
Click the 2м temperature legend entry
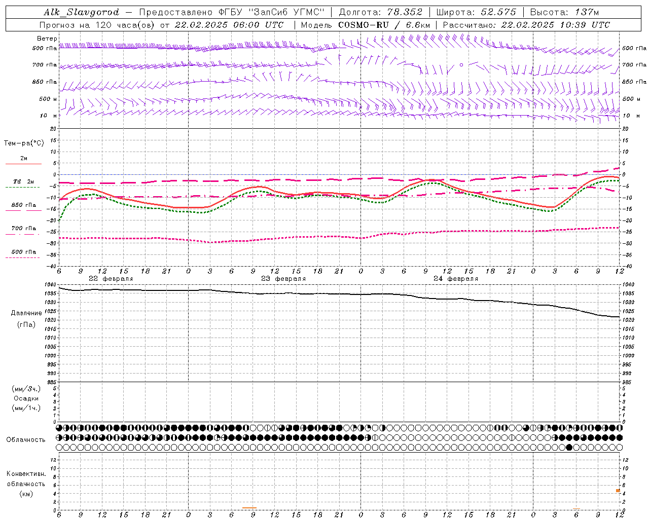[x=24, y=158]
